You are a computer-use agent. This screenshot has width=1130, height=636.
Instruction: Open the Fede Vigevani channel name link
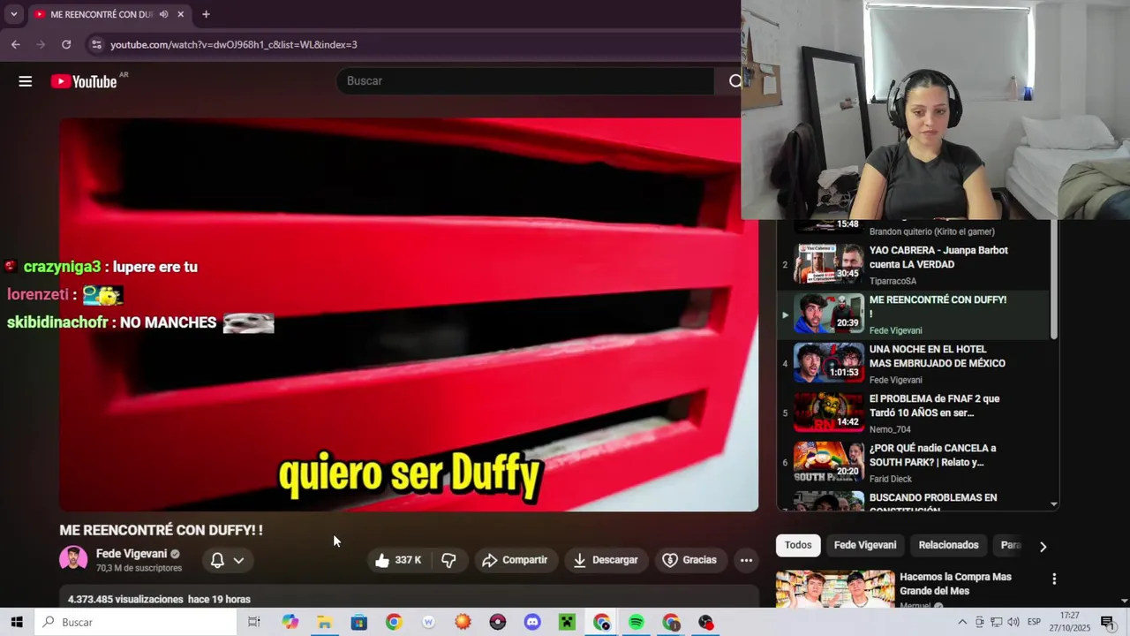coord(132,554)
